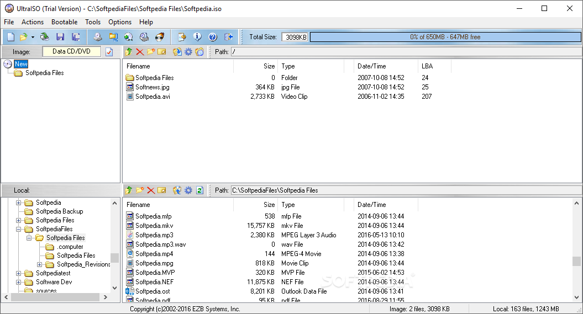This screenshot has width=583, height=314.
Task: Click the Image pane Path field
Action: (406, 51)
